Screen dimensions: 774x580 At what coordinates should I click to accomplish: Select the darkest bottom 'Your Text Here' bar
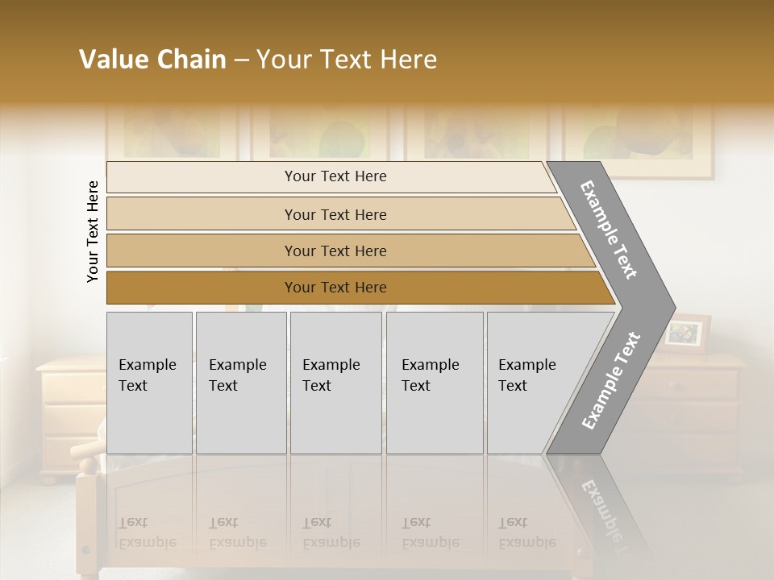pyautogui.click(x=335, y=288)
